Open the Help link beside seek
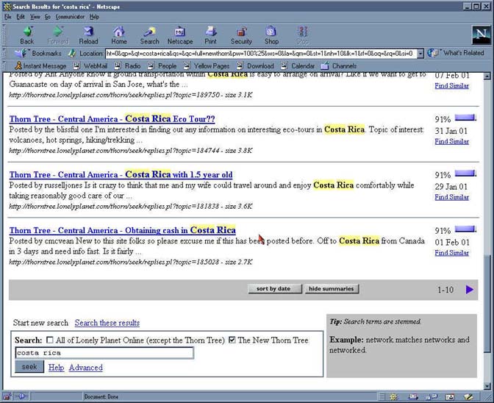 click(x=56, y=368)
